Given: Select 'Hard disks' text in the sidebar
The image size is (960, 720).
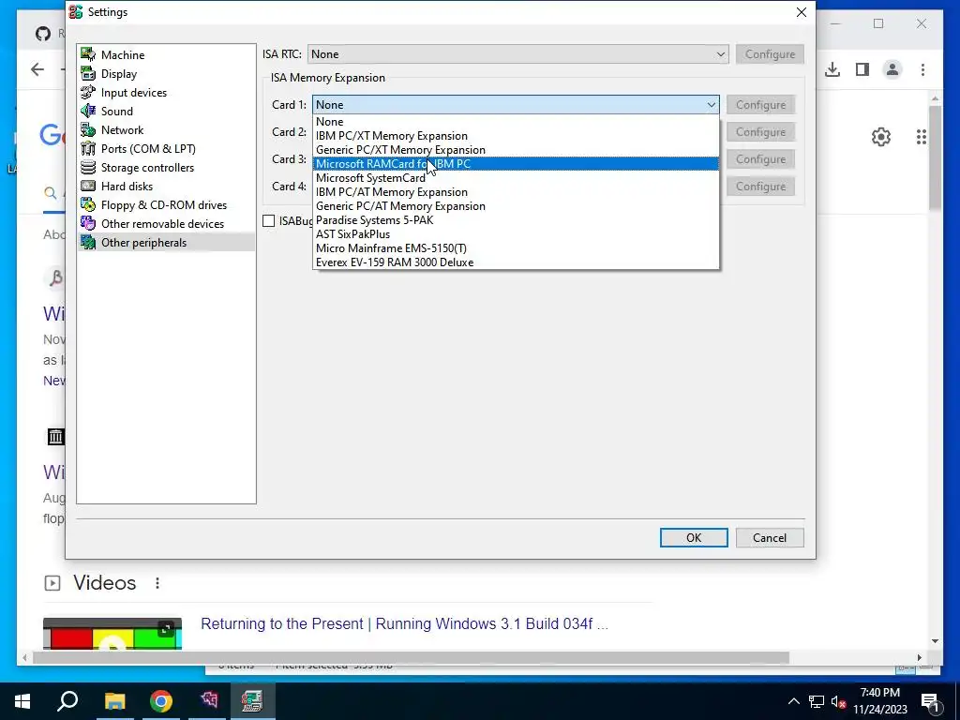Looking at the screenshot, I should [x=127, y=187].
